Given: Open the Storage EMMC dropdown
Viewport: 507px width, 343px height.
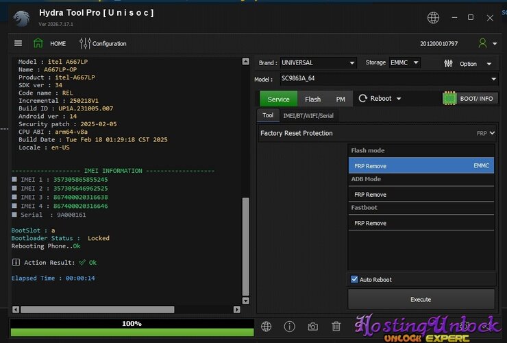Looking at the screenshot, I should click(404, 62).
